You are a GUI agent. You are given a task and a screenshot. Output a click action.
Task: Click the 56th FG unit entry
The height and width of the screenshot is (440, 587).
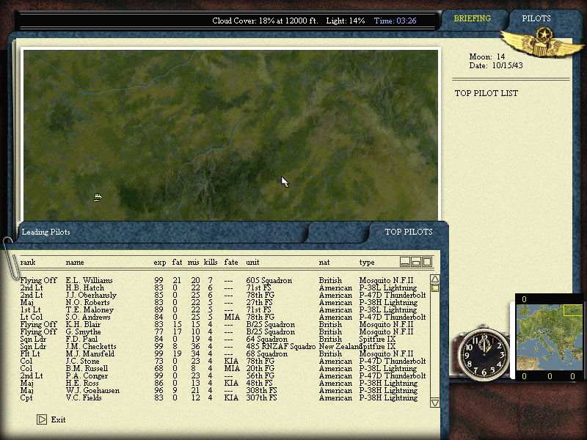point(260,375)
